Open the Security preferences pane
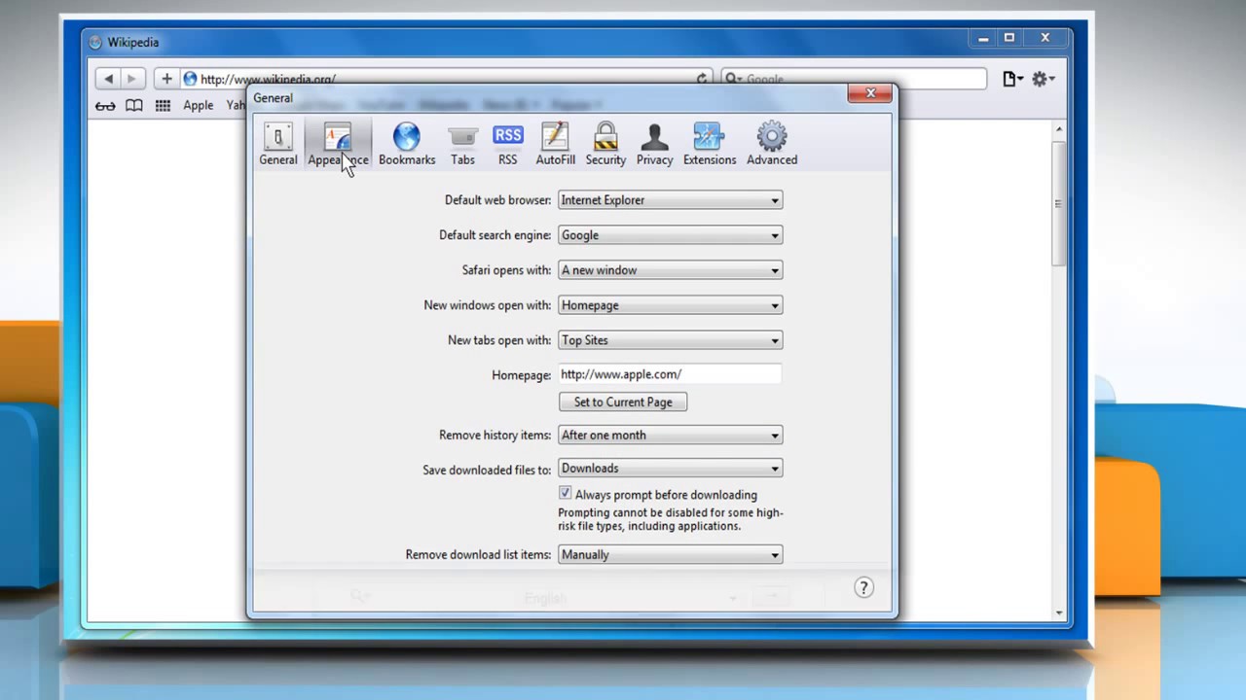This screenshot has height=700, width=1246. tap(605, 143)
